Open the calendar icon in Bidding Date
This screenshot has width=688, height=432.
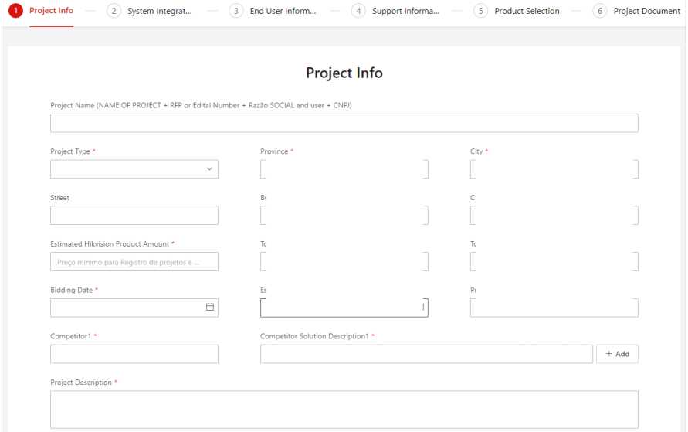click(x=209, y=308)
